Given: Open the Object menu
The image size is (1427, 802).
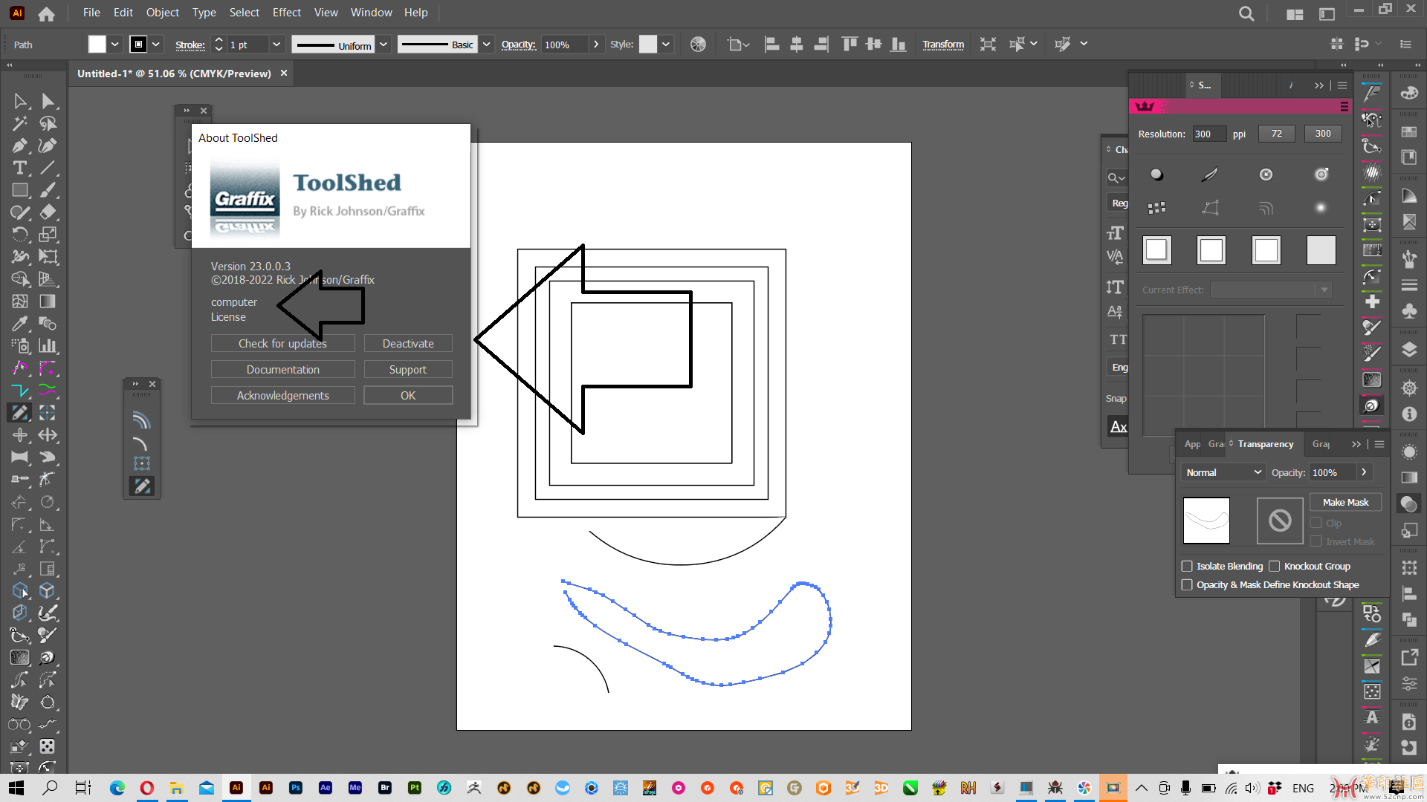Looking at the screenshot, I should [x=162, y=13].
